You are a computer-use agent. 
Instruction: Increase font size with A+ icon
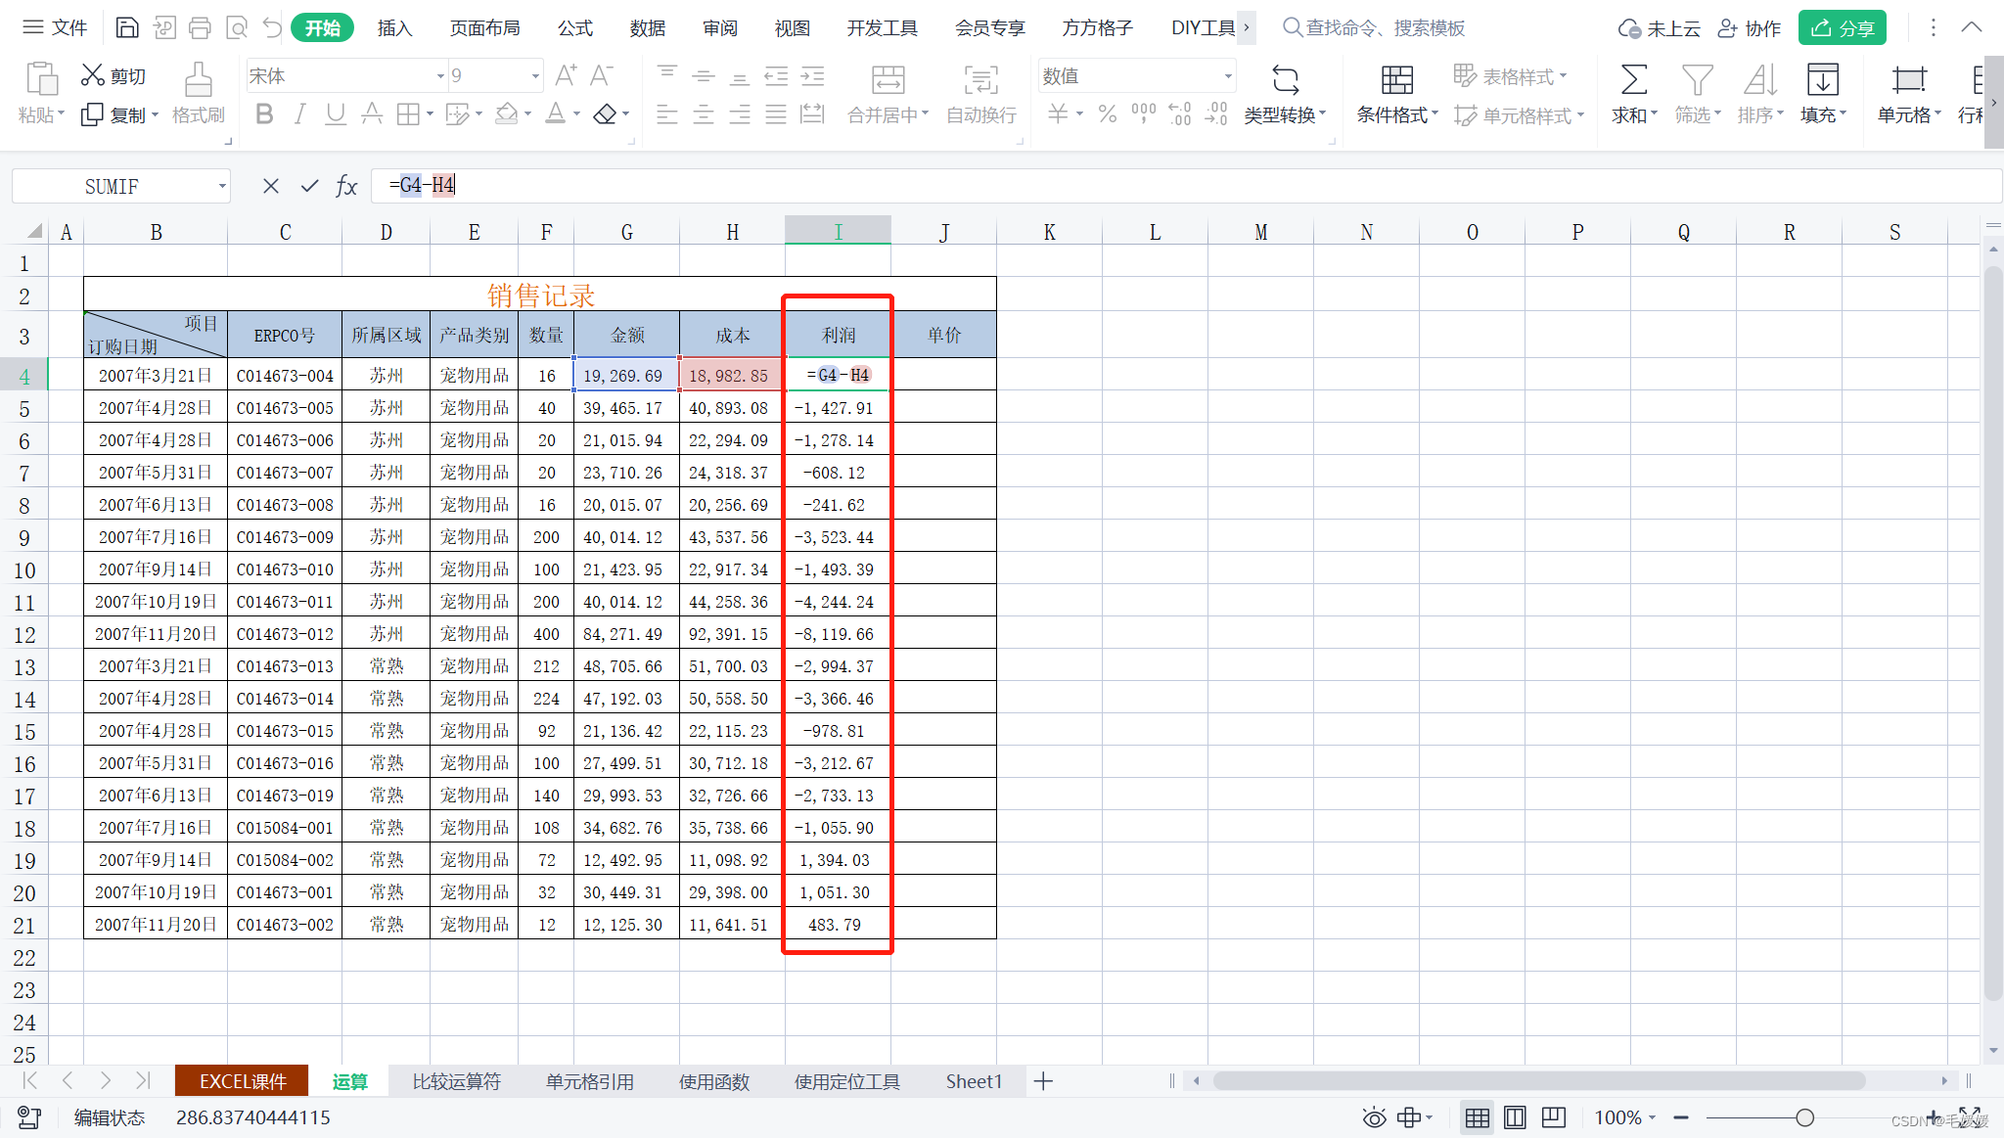(566, 75)
